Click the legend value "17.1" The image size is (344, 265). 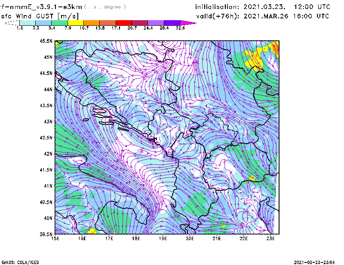(x=116, y=28)
